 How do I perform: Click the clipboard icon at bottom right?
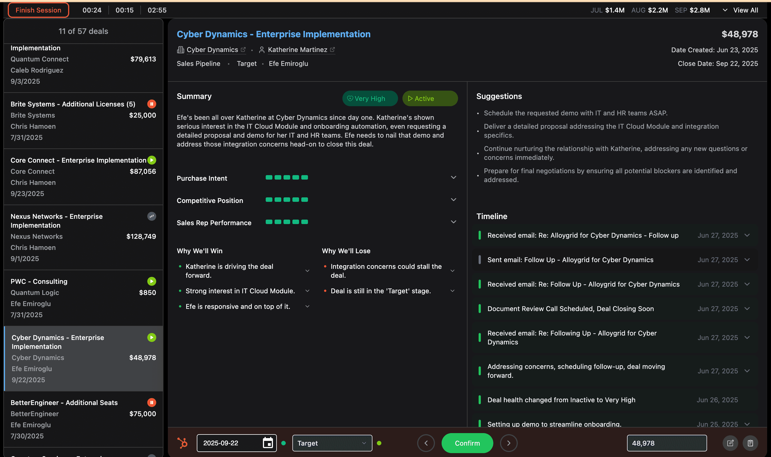pyautogui.click(x=751, y=443)
